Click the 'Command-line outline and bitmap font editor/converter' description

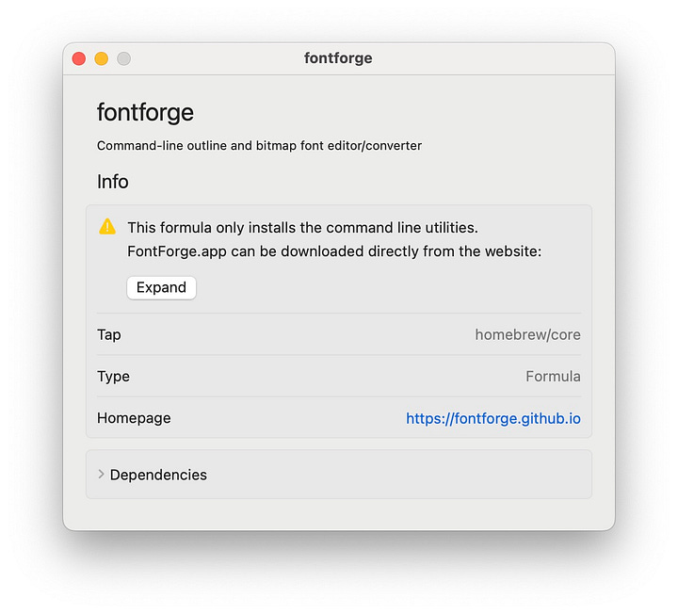(260, 146)
